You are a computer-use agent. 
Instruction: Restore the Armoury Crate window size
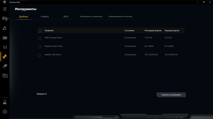pos(204,2)
